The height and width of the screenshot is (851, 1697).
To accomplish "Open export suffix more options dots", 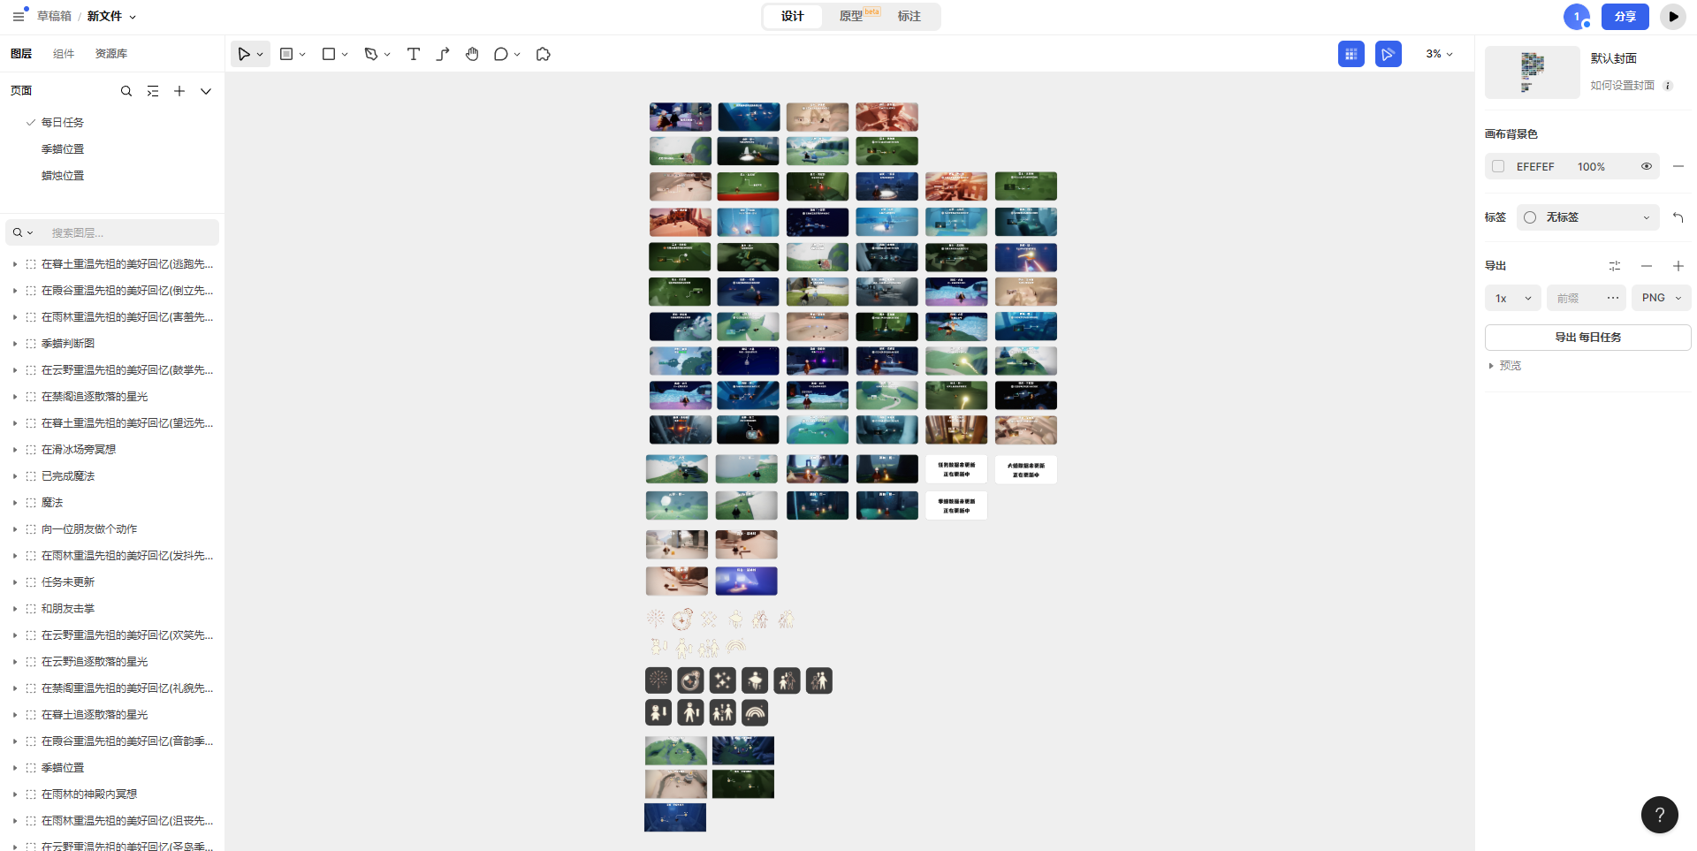I will coord(1613,298).
